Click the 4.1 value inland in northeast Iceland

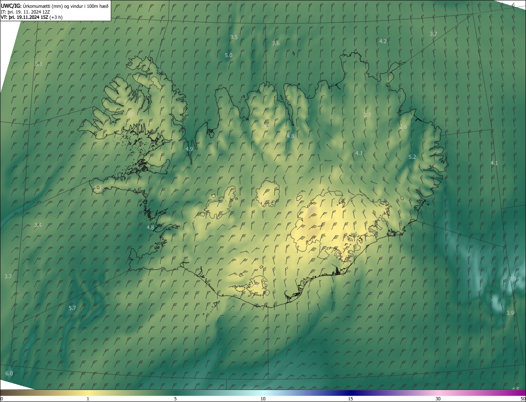(x=359, y=153)
